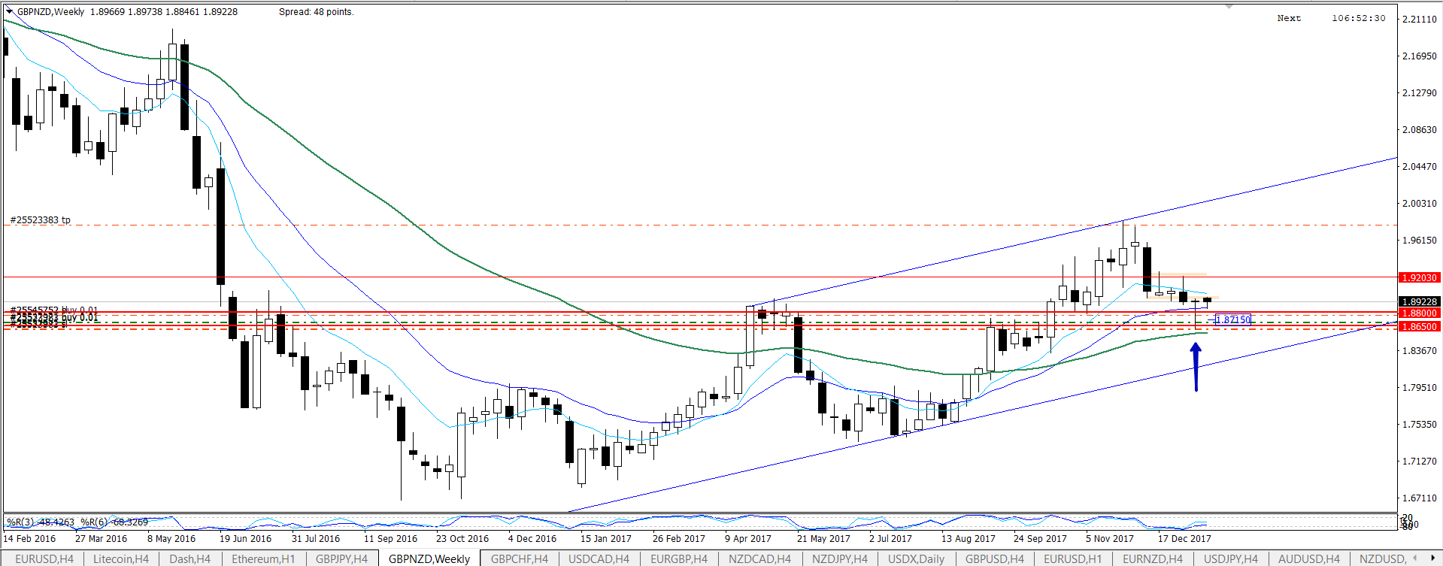Viewport: 1443px width, 566px height.
Task: Click the 2.16950 price scale value
Action: 1420,56
